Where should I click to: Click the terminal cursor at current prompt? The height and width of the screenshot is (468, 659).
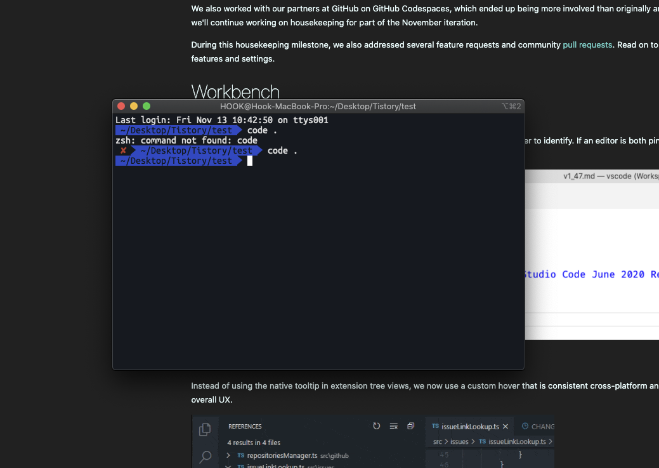point(250,161)
